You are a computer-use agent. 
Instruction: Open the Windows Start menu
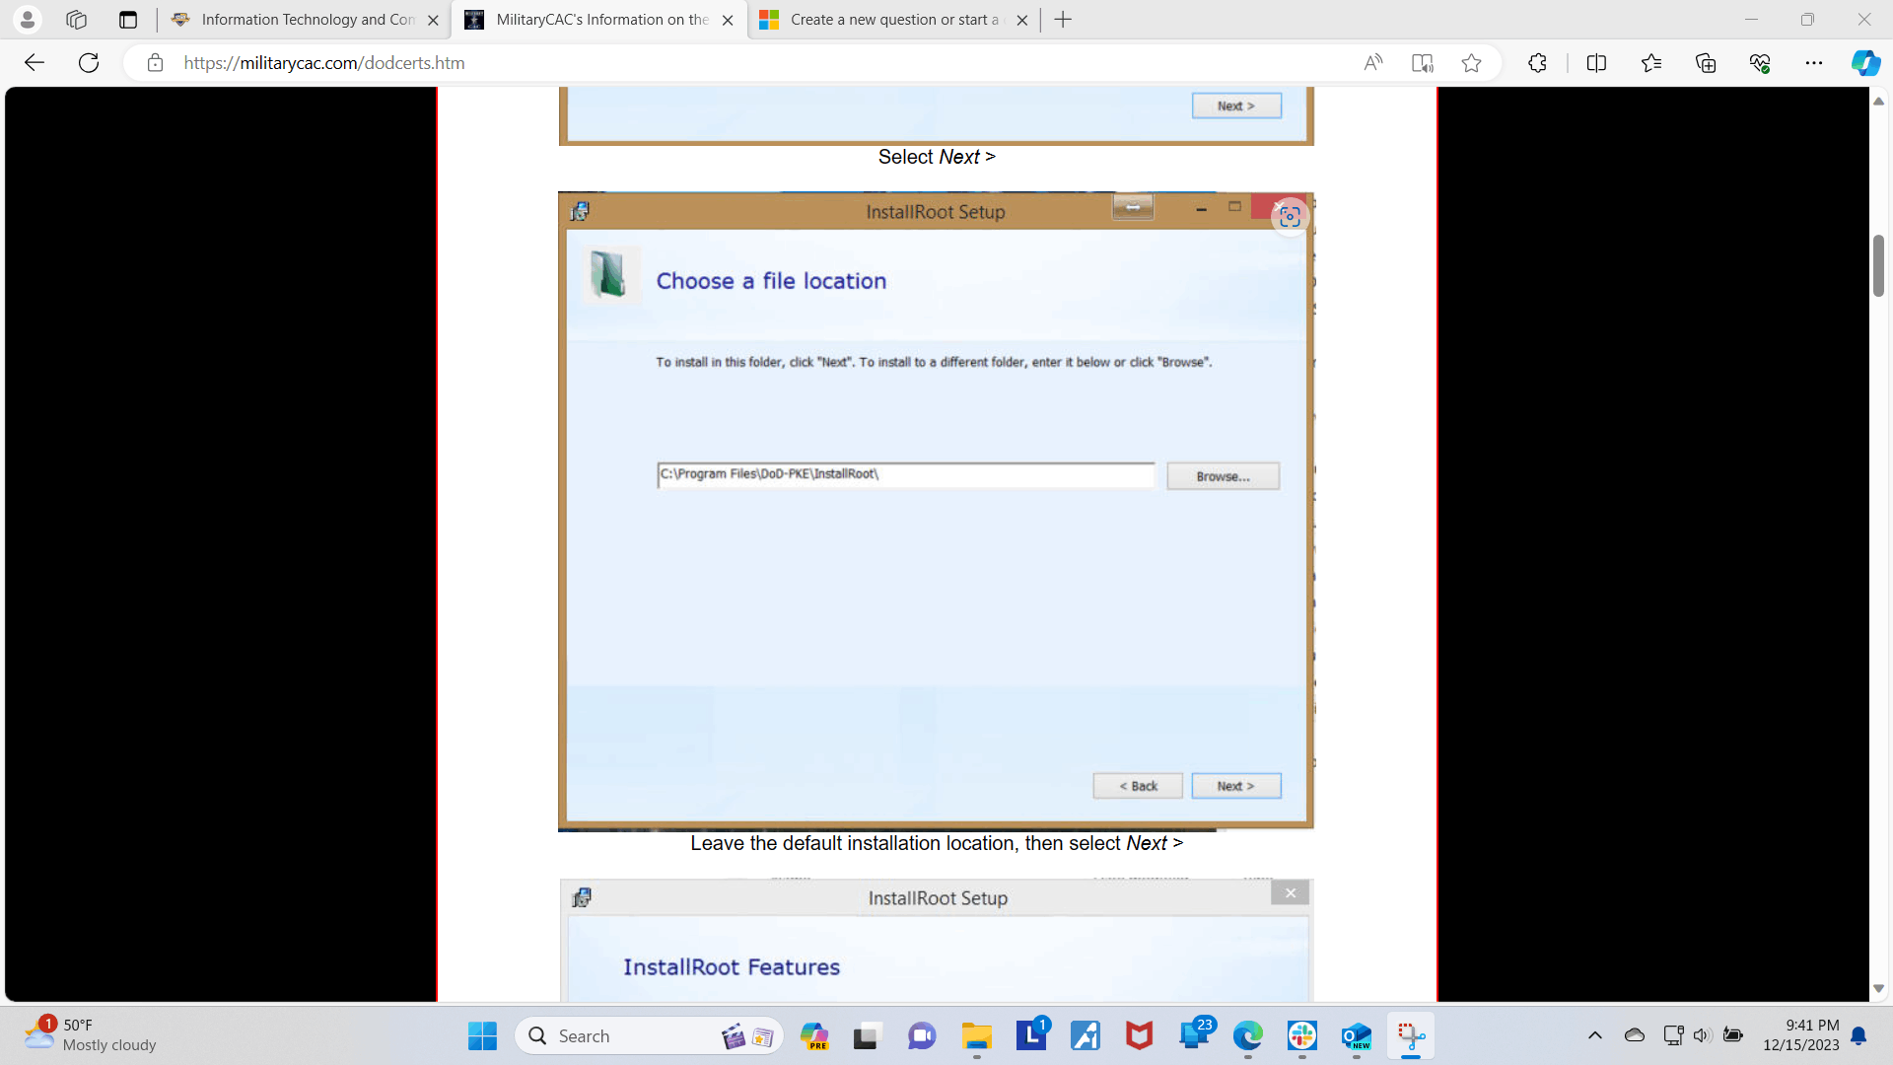click(482, 1035)
